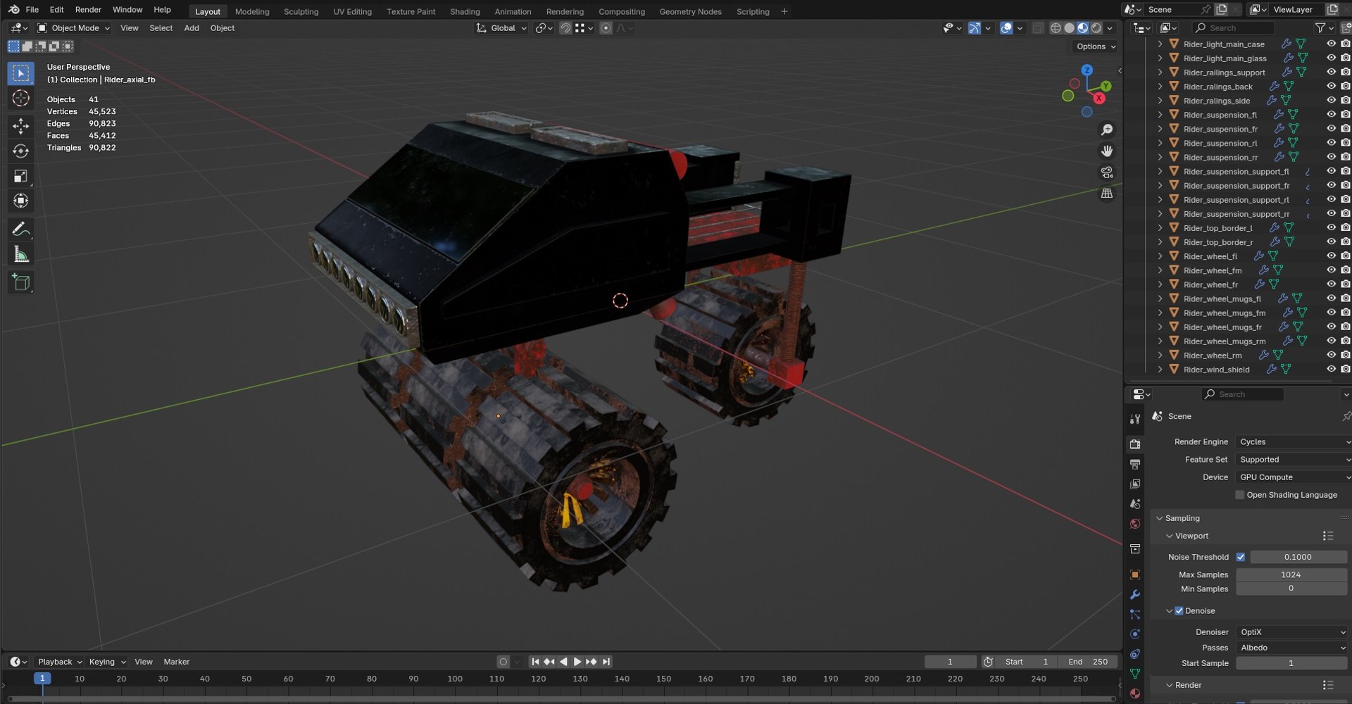Open the Playback popover in timeline
This screenshot has height=704, width=1352.
pos(60,662)
